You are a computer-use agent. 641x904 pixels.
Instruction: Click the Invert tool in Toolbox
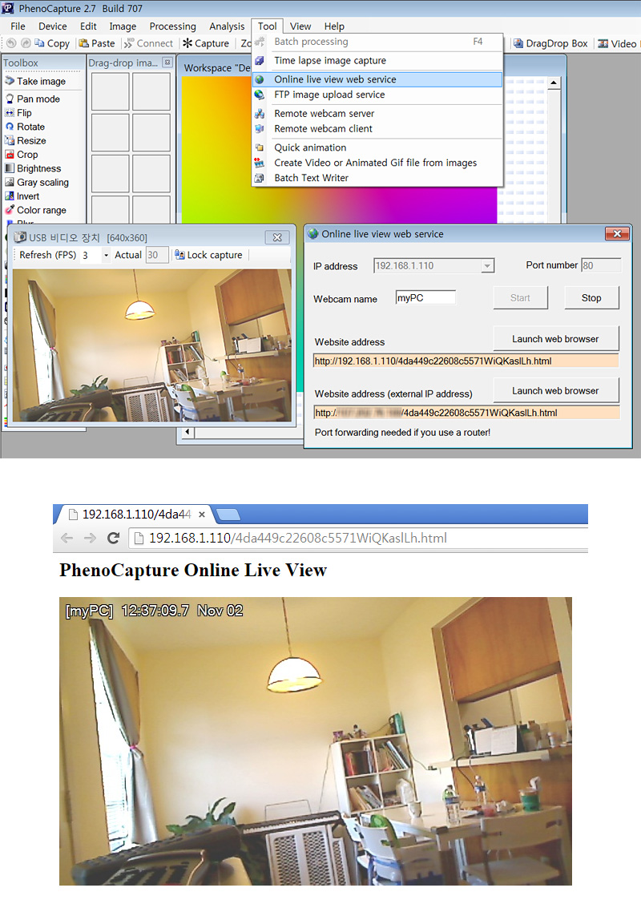coord(27,196)
